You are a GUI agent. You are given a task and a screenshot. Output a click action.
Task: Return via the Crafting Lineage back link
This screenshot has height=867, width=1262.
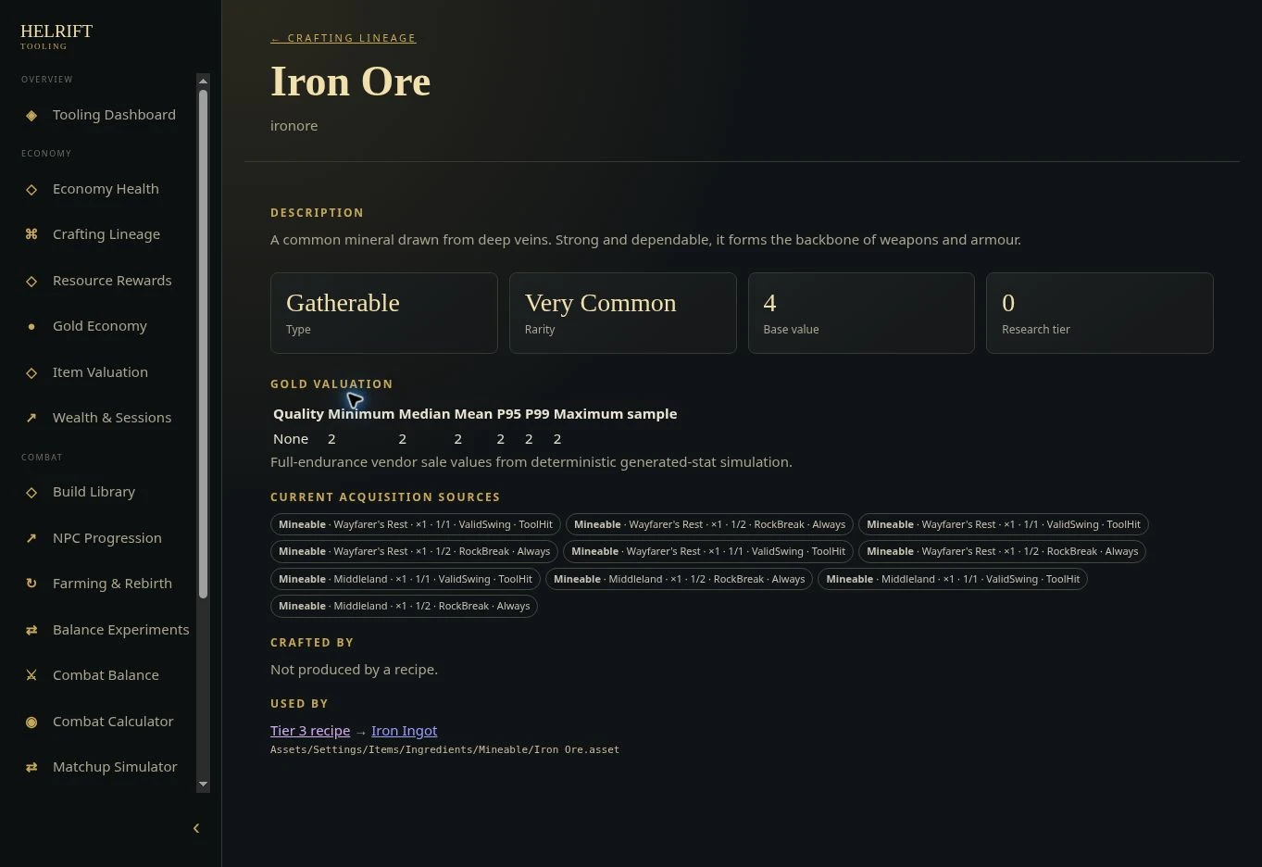pyautogui.click(x=343, y=38)
